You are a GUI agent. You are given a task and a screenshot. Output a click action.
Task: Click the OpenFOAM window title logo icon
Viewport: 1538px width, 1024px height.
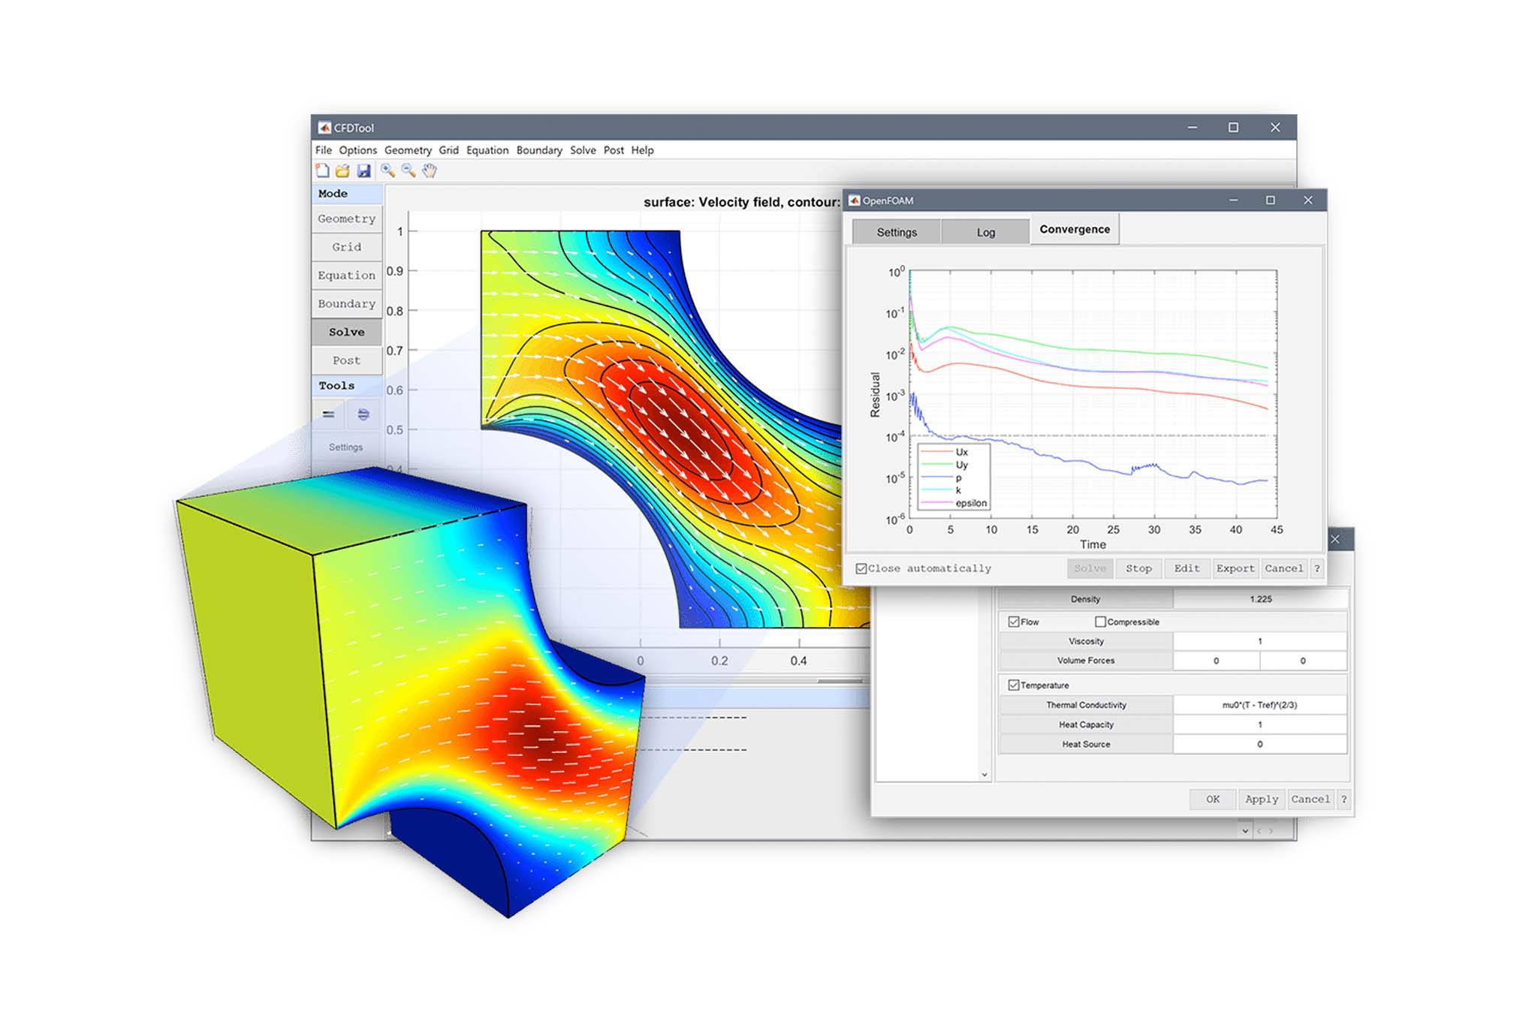(x=854, y=200)
